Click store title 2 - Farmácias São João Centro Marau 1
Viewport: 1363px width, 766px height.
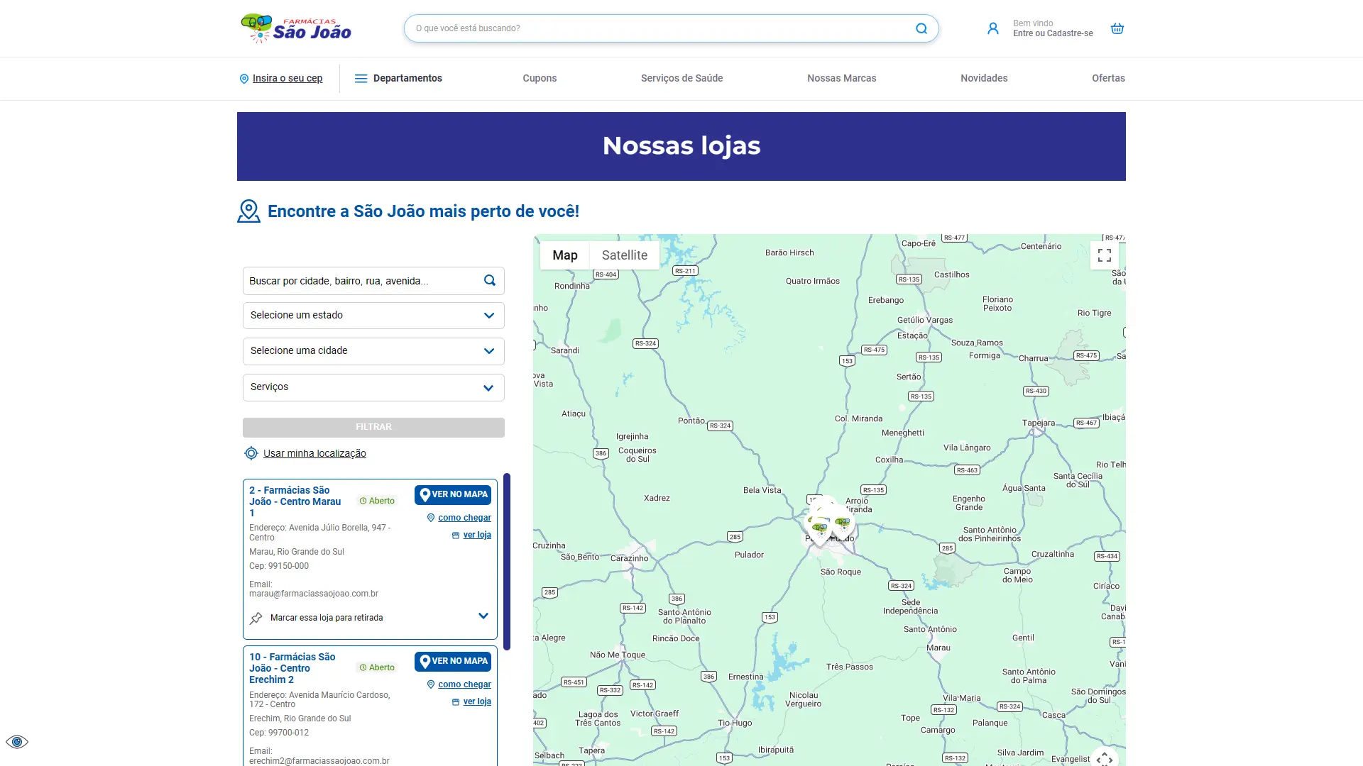click(x=295, y=501)
